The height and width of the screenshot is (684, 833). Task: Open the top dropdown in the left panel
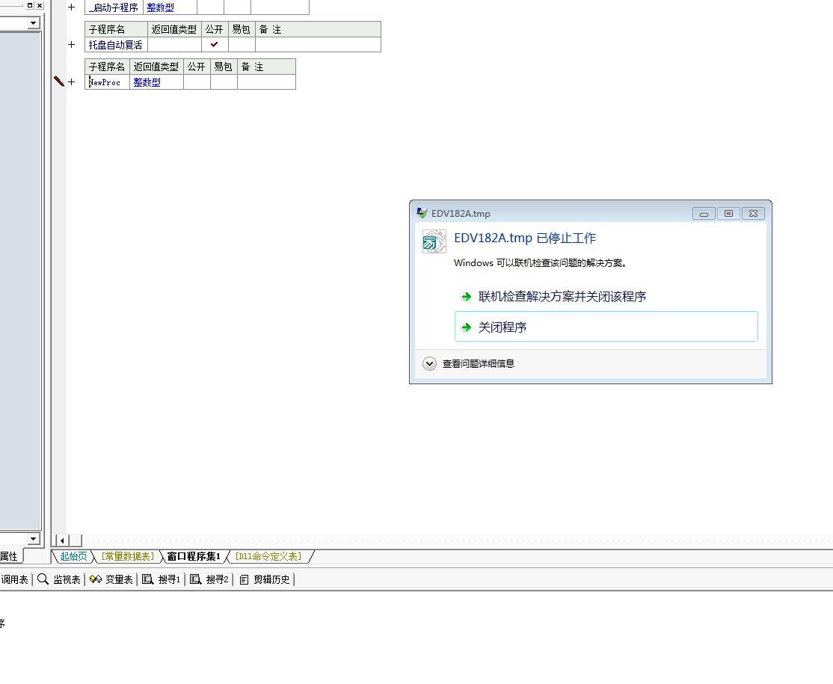click(x=34, y=23)
